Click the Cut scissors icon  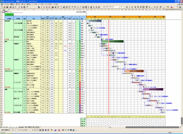coord(19,7)
